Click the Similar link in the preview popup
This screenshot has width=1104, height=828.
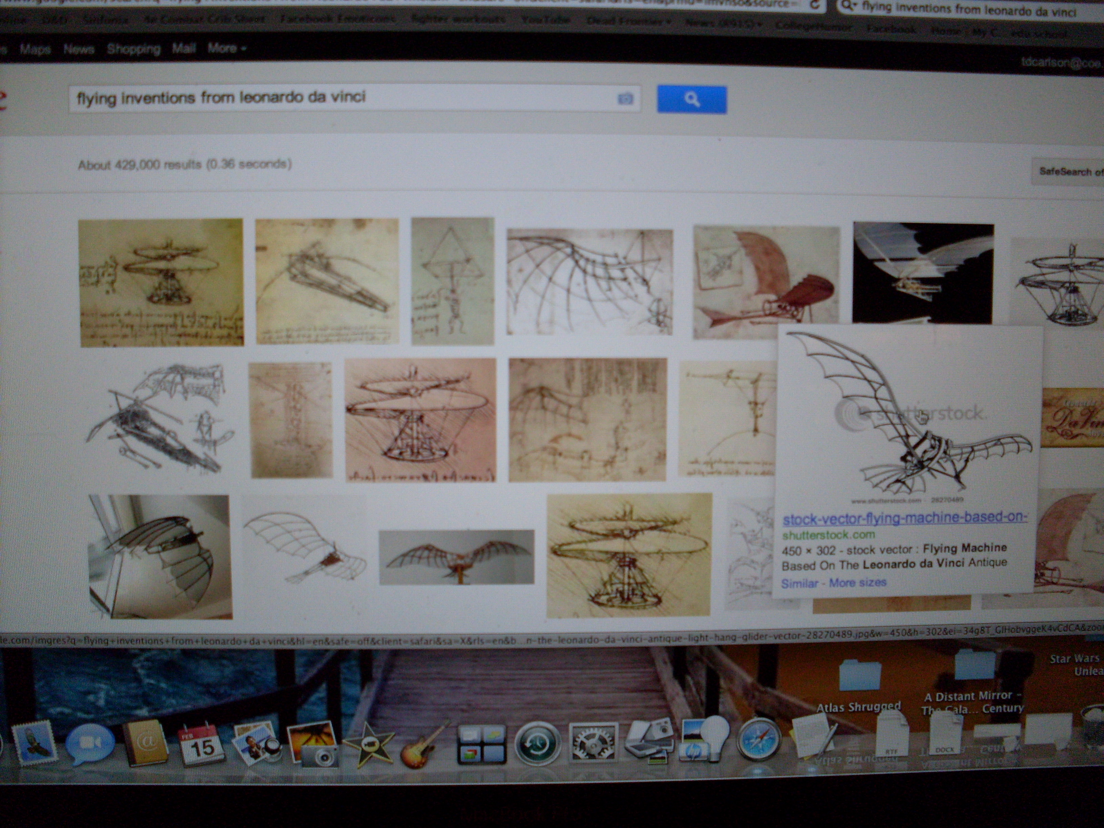click(x=800, y=583)
